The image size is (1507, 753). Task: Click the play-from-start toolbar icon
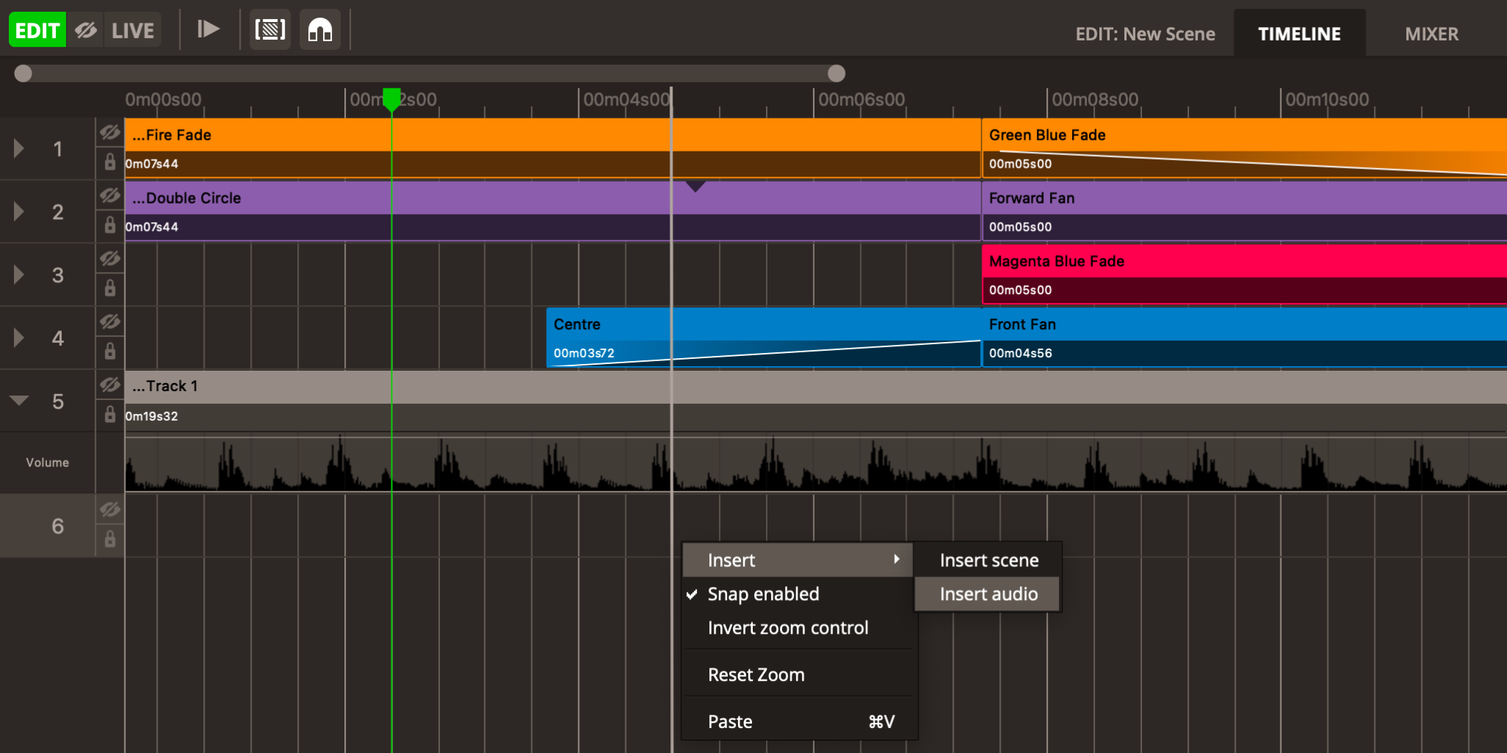tap(208, 29)
